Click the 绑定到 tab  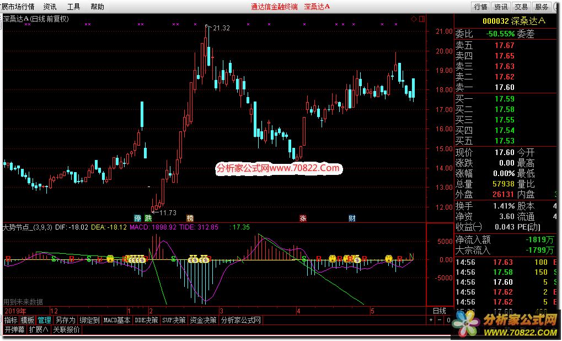pyautogui.click(x=89, y=320)
